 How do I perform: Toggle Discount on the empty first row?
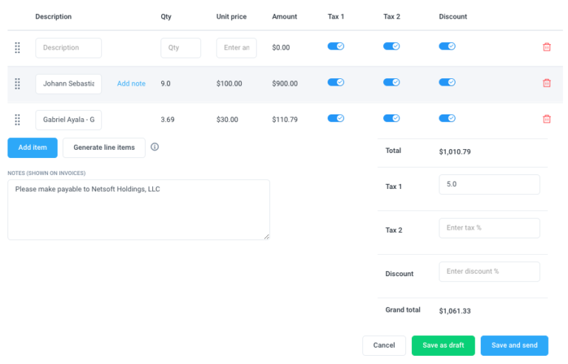(x=447, y=46)
